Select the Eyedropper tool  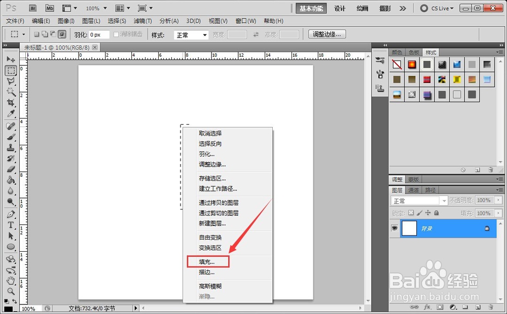[x=11, y=113]
